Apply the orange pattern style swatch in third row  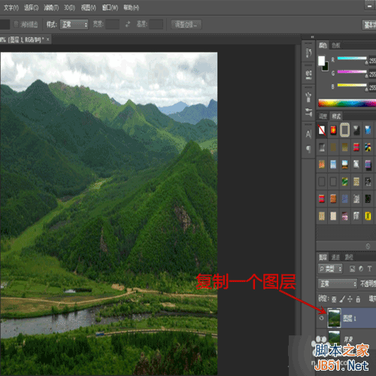322,165
